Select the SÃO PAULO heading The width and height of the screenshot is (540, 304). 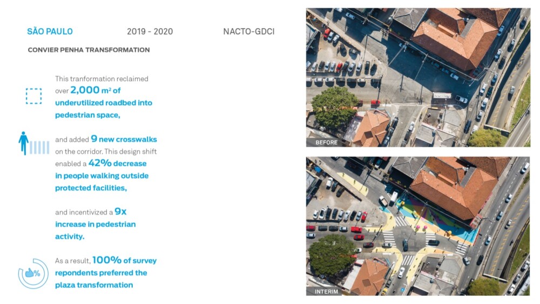point(50,31)
